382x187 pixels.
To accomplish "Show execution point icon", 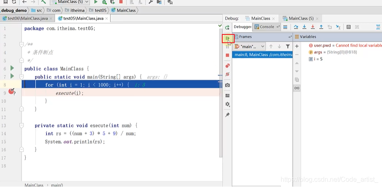I will point(285,27).
